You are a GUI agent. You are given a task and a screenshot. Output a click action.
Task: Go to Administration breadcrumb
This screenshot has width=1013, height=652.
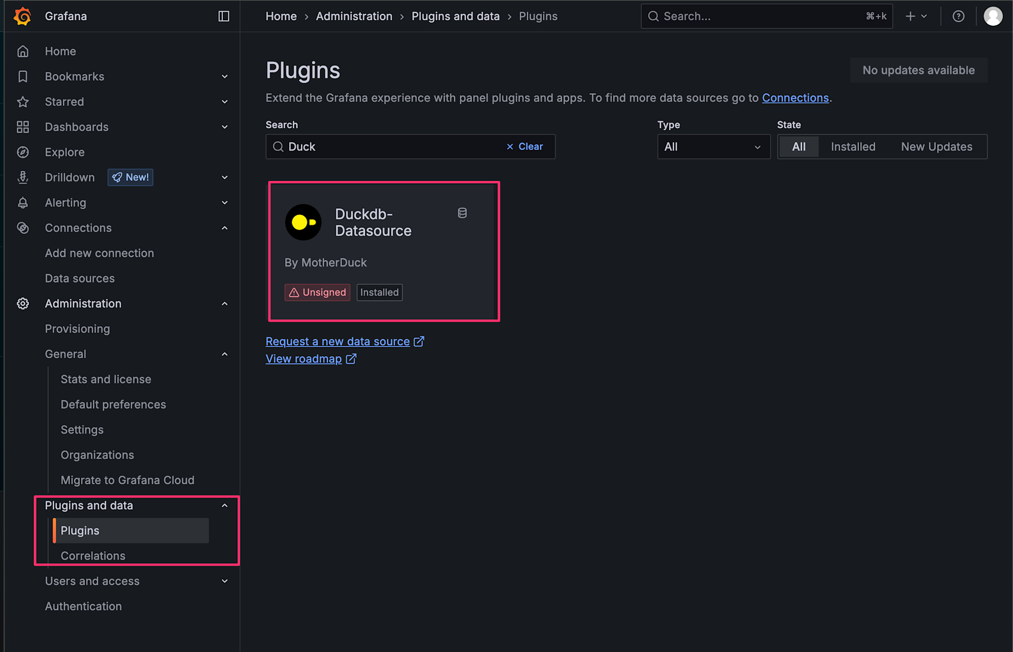click(x=354, y=16)
